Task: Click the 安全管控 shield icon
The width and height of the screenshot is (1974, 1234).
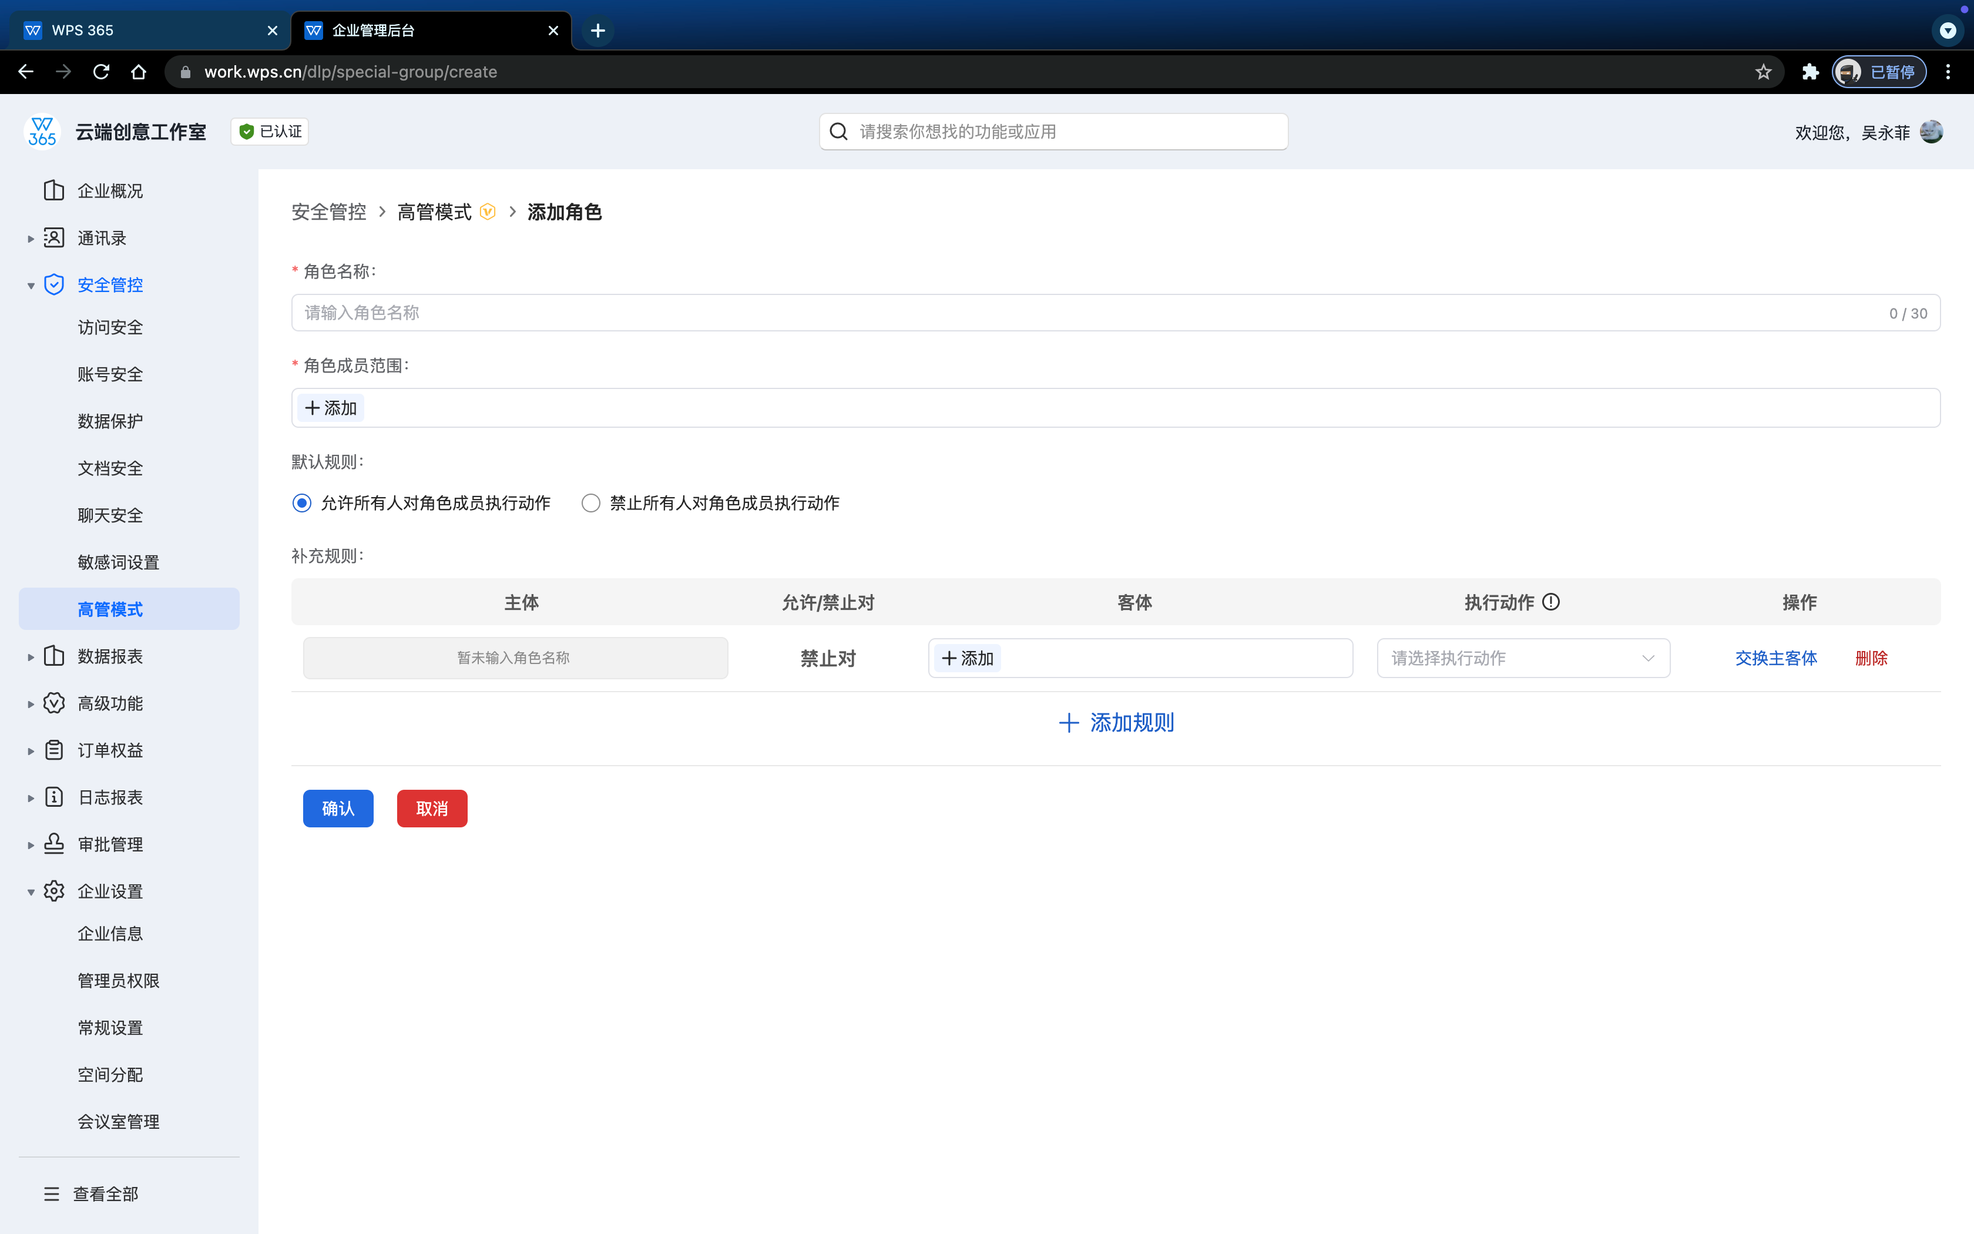Action: point(54,284)
